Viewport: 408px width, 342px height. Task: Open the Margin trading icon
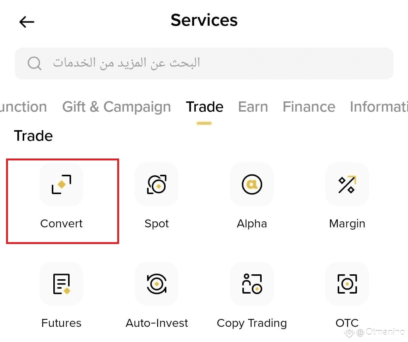[x=347, y=184]
